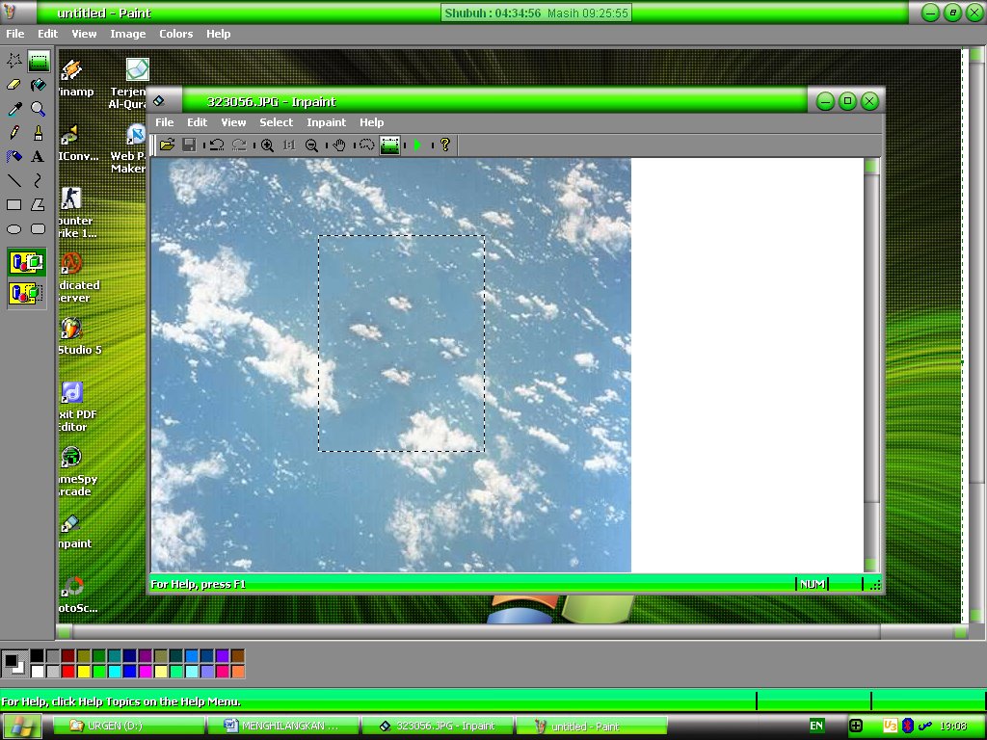Select the Curve tool
The image size is (987, 740).
(x=38, y=181)
